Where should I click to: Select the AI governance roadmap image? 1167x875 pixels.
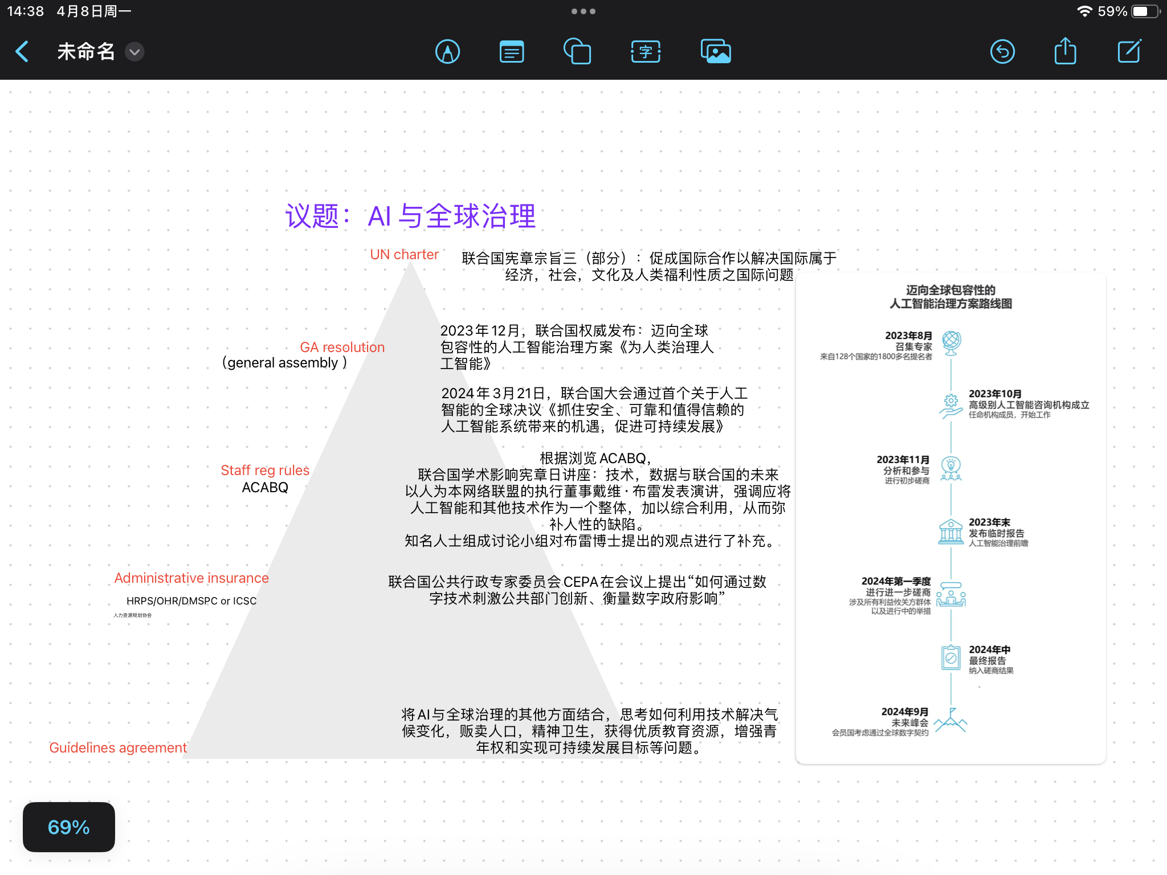click(x=950, y=518)
